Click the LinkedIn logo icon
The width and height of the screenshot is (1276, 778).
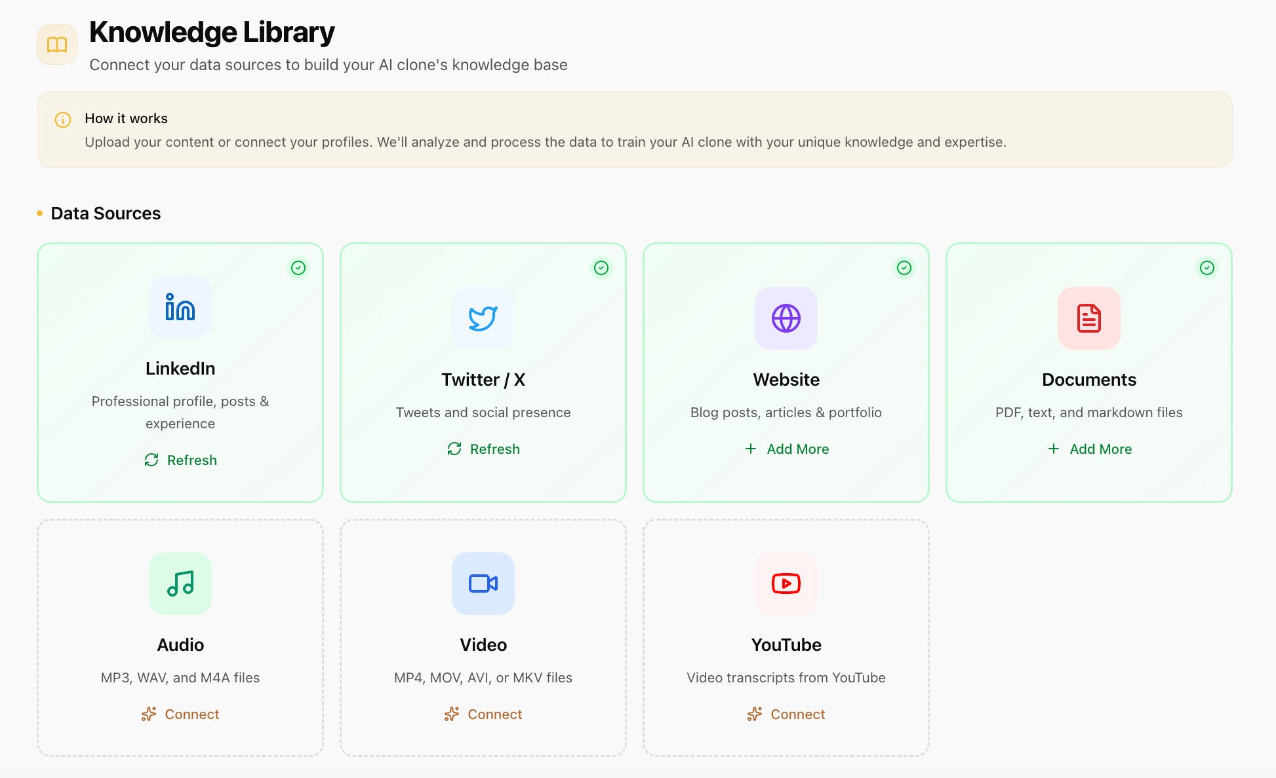(180, 307)
